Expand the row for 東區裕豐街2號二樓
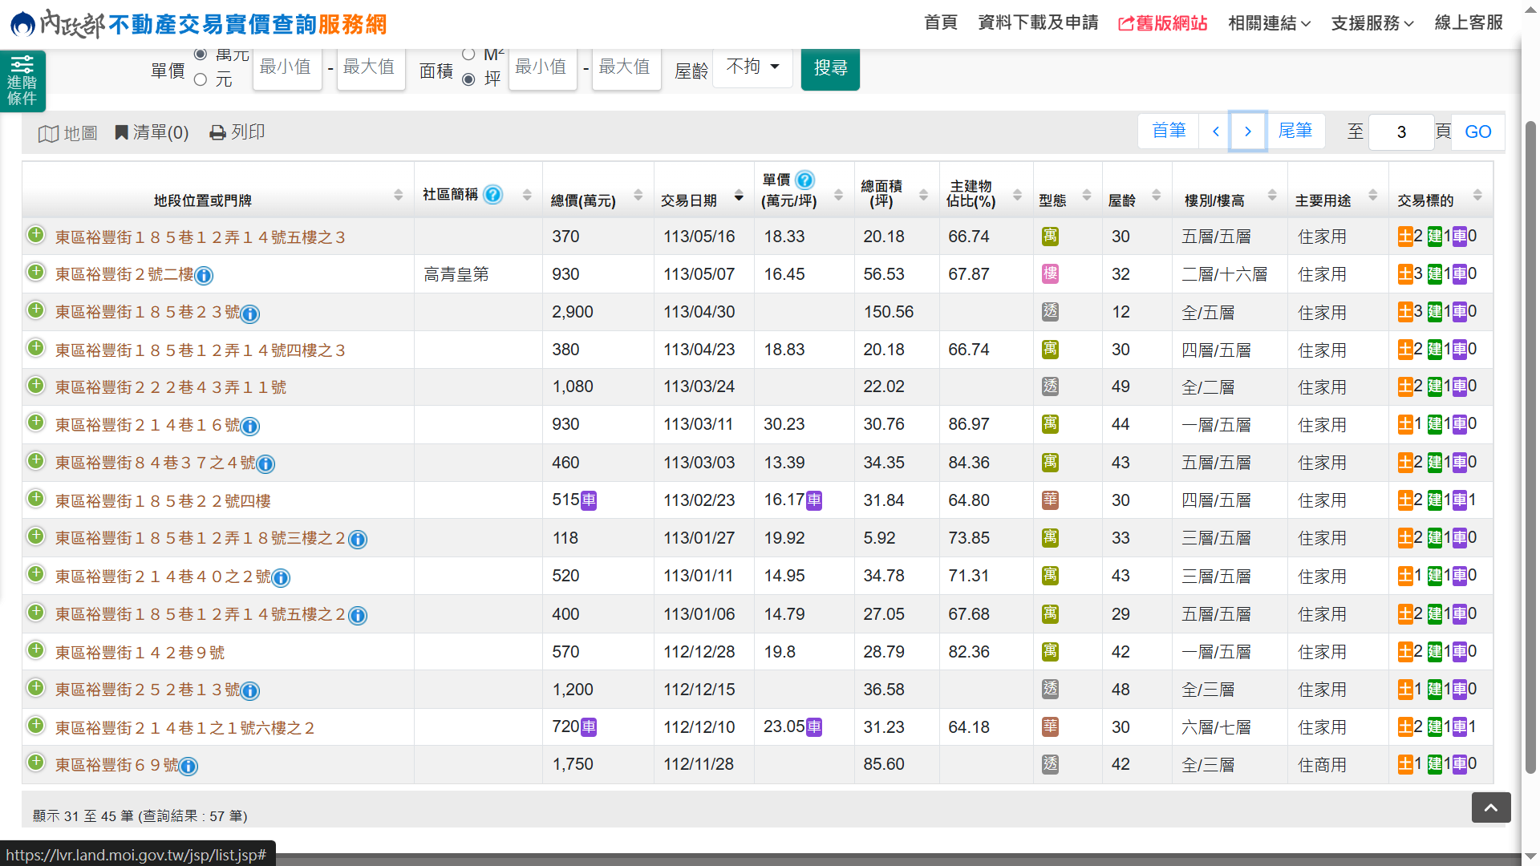Image resolution: width=1540 pixels, height=866 pixels. (35, 273)
